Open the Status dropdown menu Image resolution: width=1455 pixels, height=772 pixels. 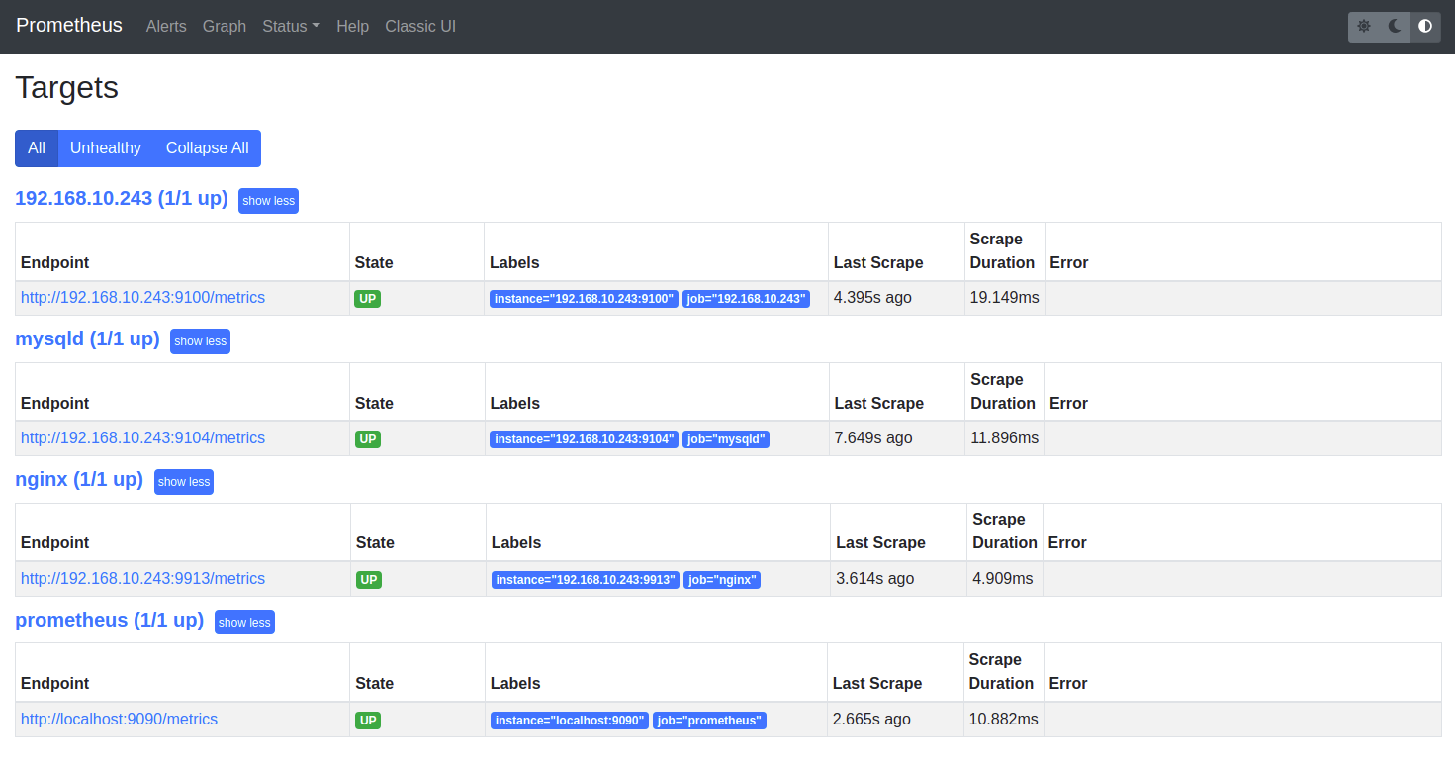[x=291, y=27]
